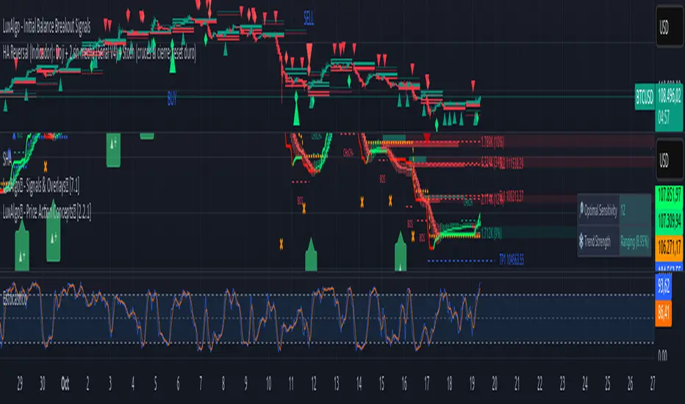Click date 29 on the time axis

tap(20, 384)
